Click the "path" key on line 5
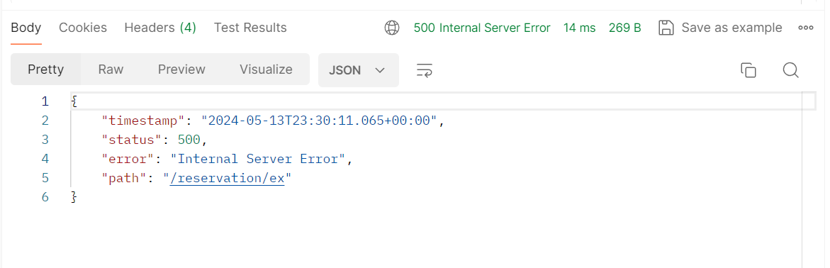The image size is (830, 268). (x=124, y=178)
